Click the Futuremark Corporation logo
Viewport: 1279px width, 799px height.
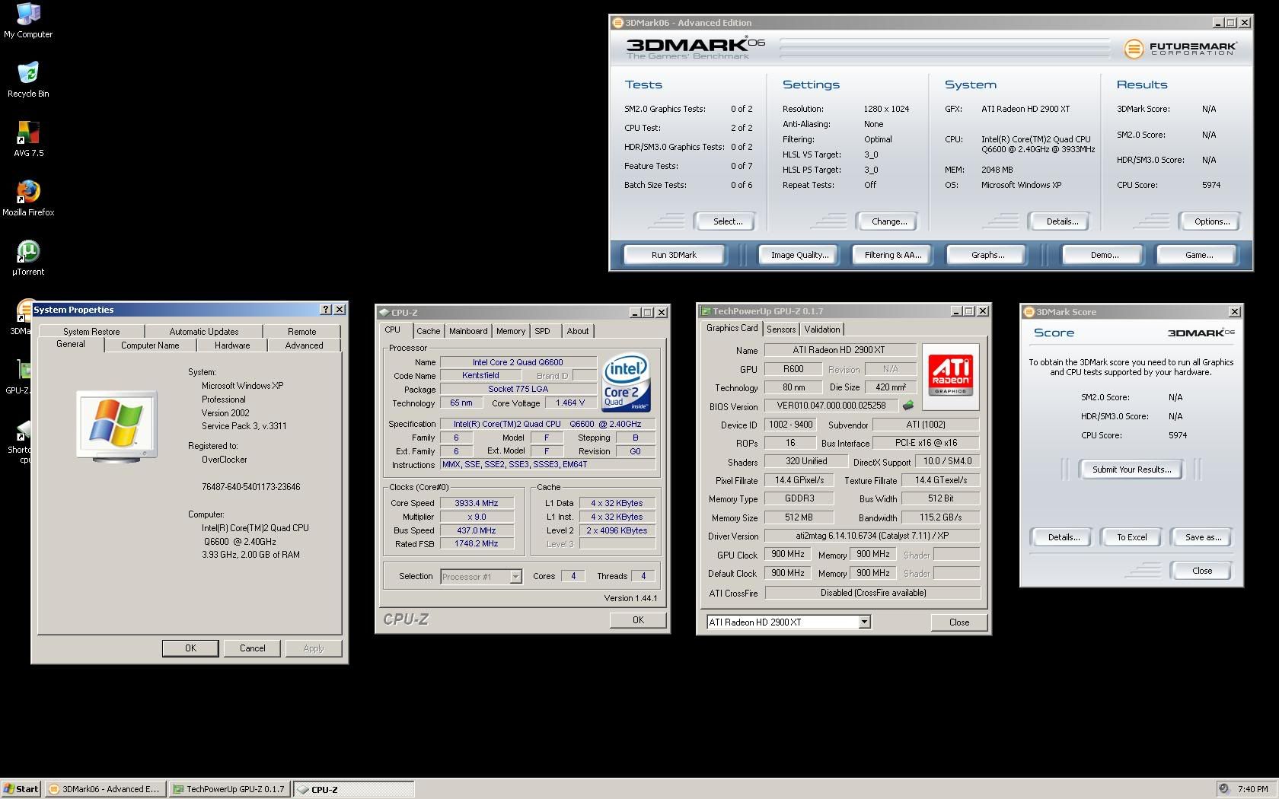(1180, 49)
